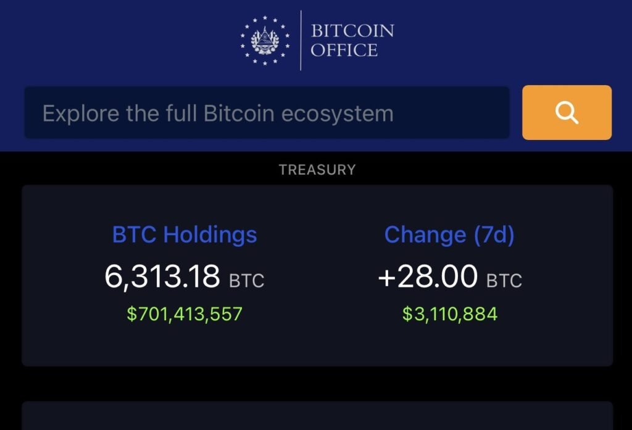The image size is (632, 430).
Task: Click empty space below the Treasury dollar values
Action: click(x=317, y=345)
